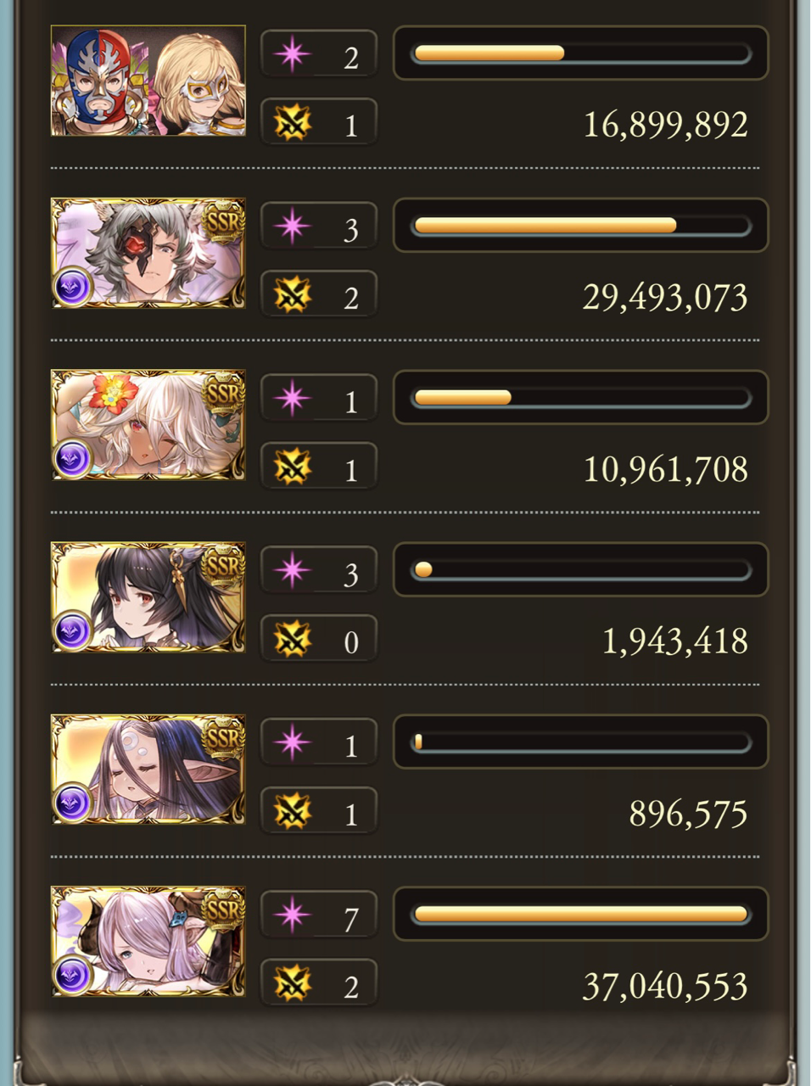Tap the eyepatch wolf-eared character portrait
The height and width of the screenshot is (1086, 811).
148,253
